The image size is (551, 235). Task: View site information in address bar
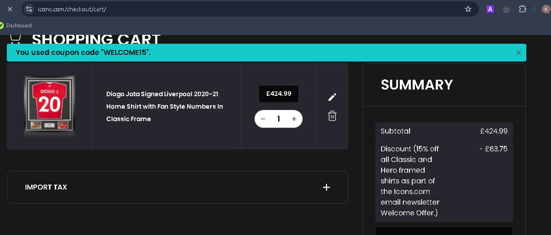pyautogui.click(x=29, y=9)
